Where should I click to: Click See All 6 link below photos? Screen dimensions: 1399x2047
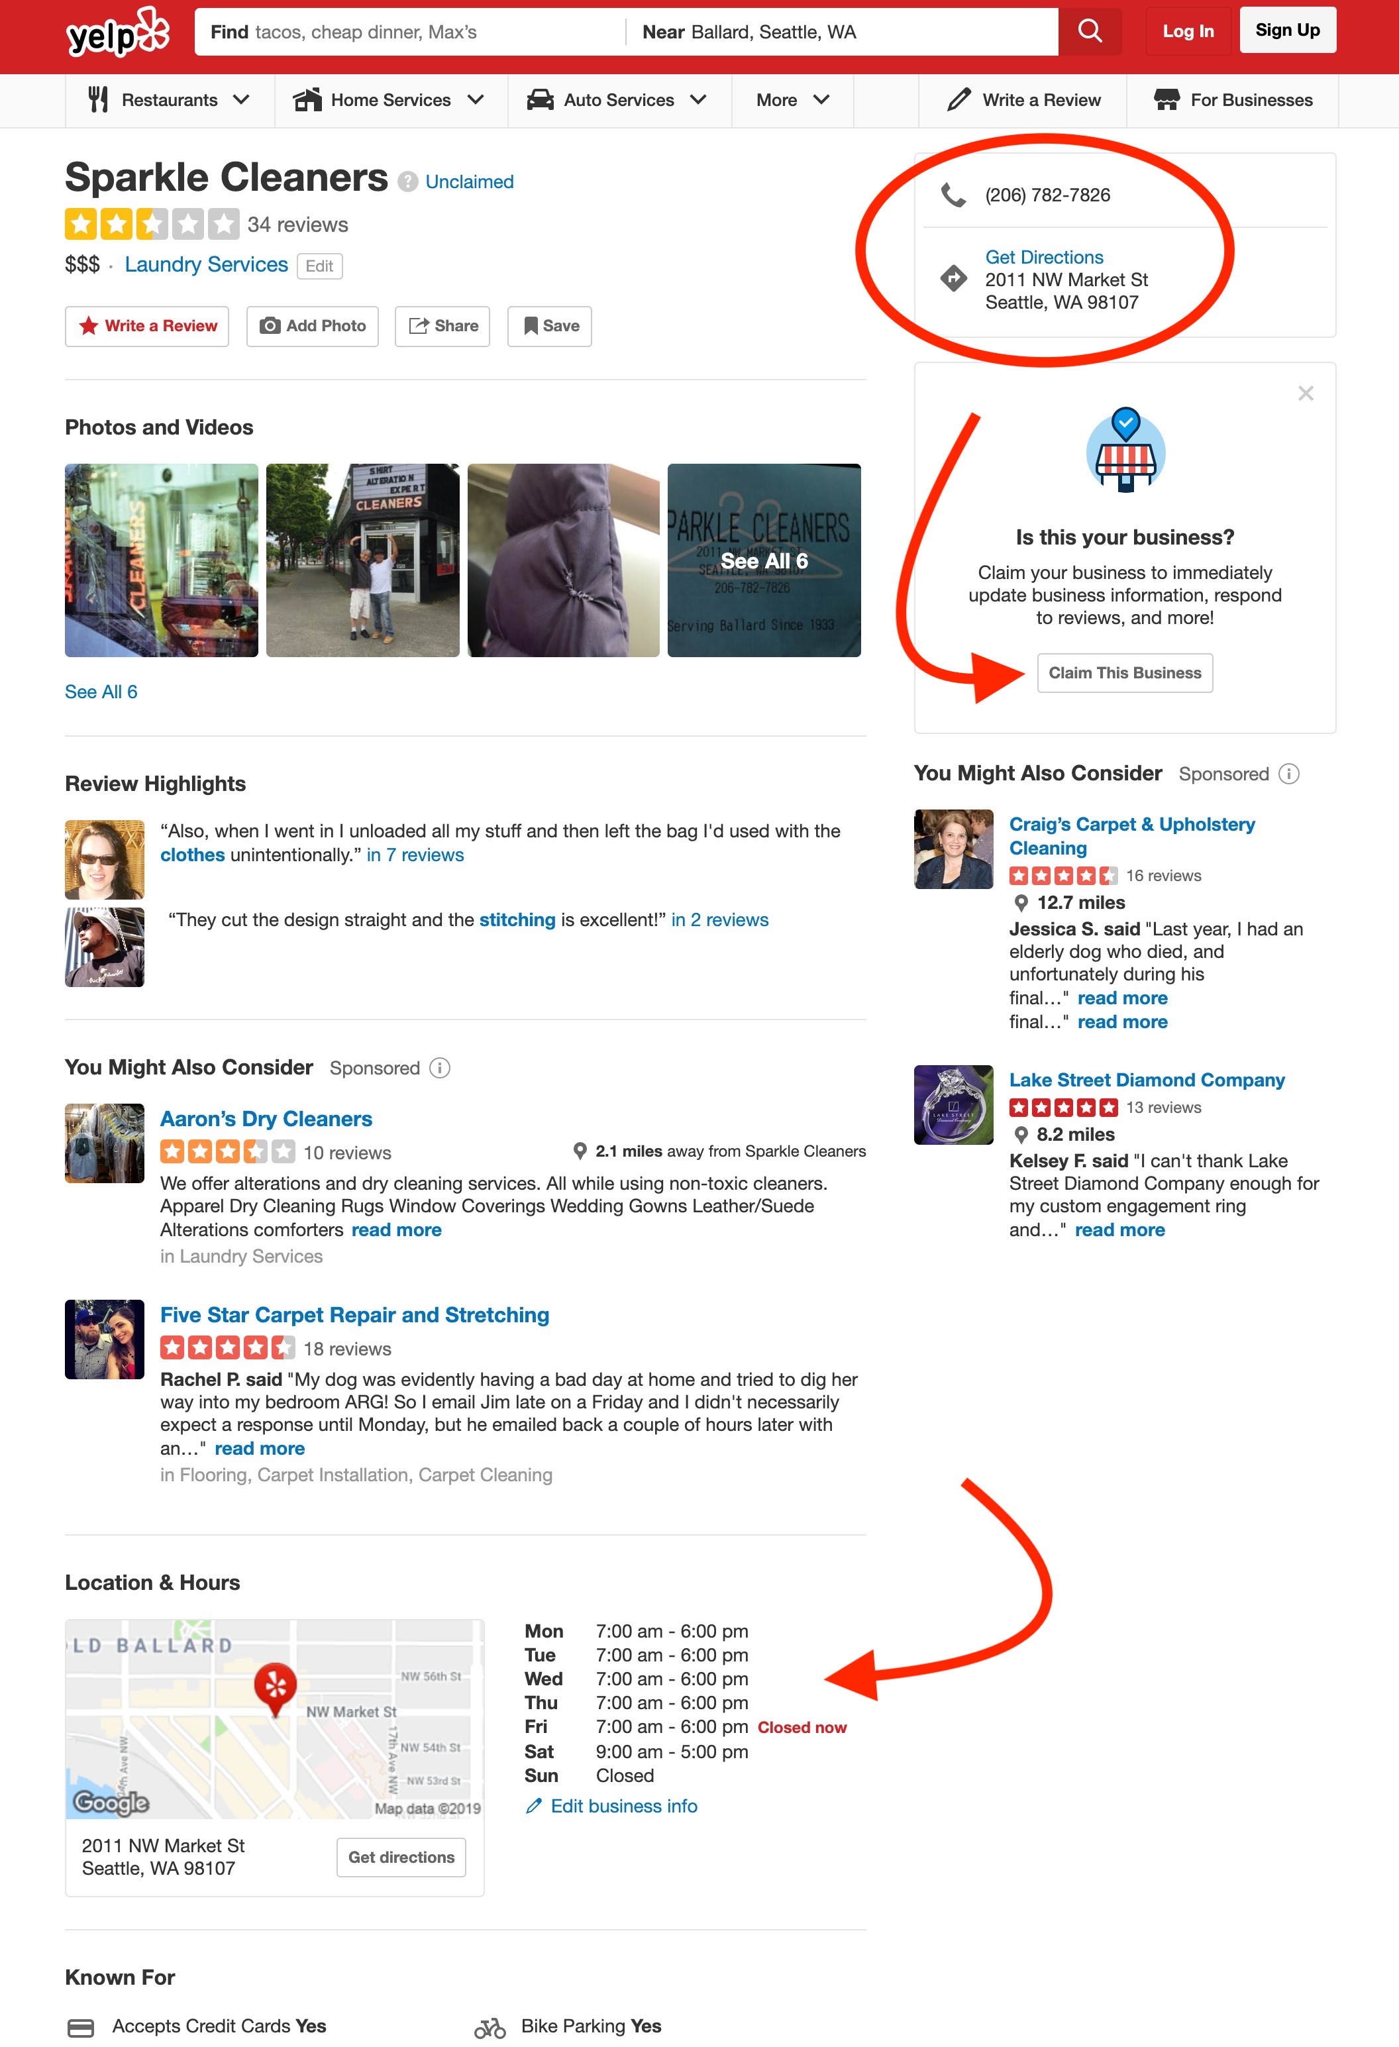pyautogui.click(x=101, y=692)
